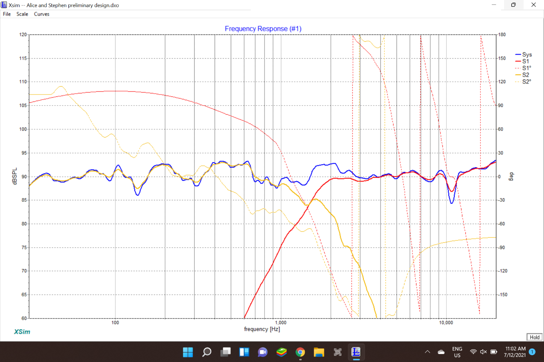Image resolution: width=544 pixels, height=362 pixels.
Task: Click the deg axis label on the right
Action: (512, 176)
